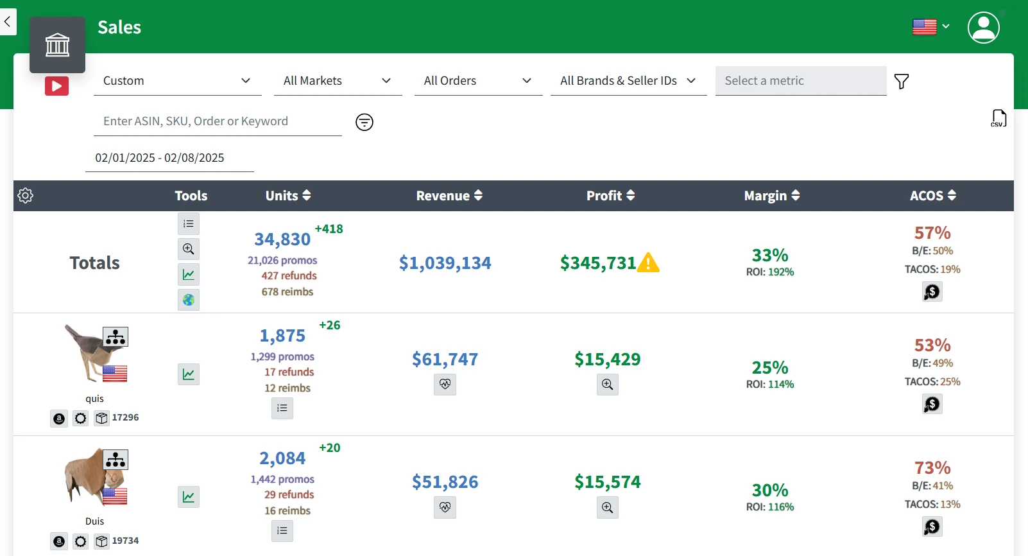
Task: Open Amazon listing icon for Duis
Action: [x=59, y=542]
